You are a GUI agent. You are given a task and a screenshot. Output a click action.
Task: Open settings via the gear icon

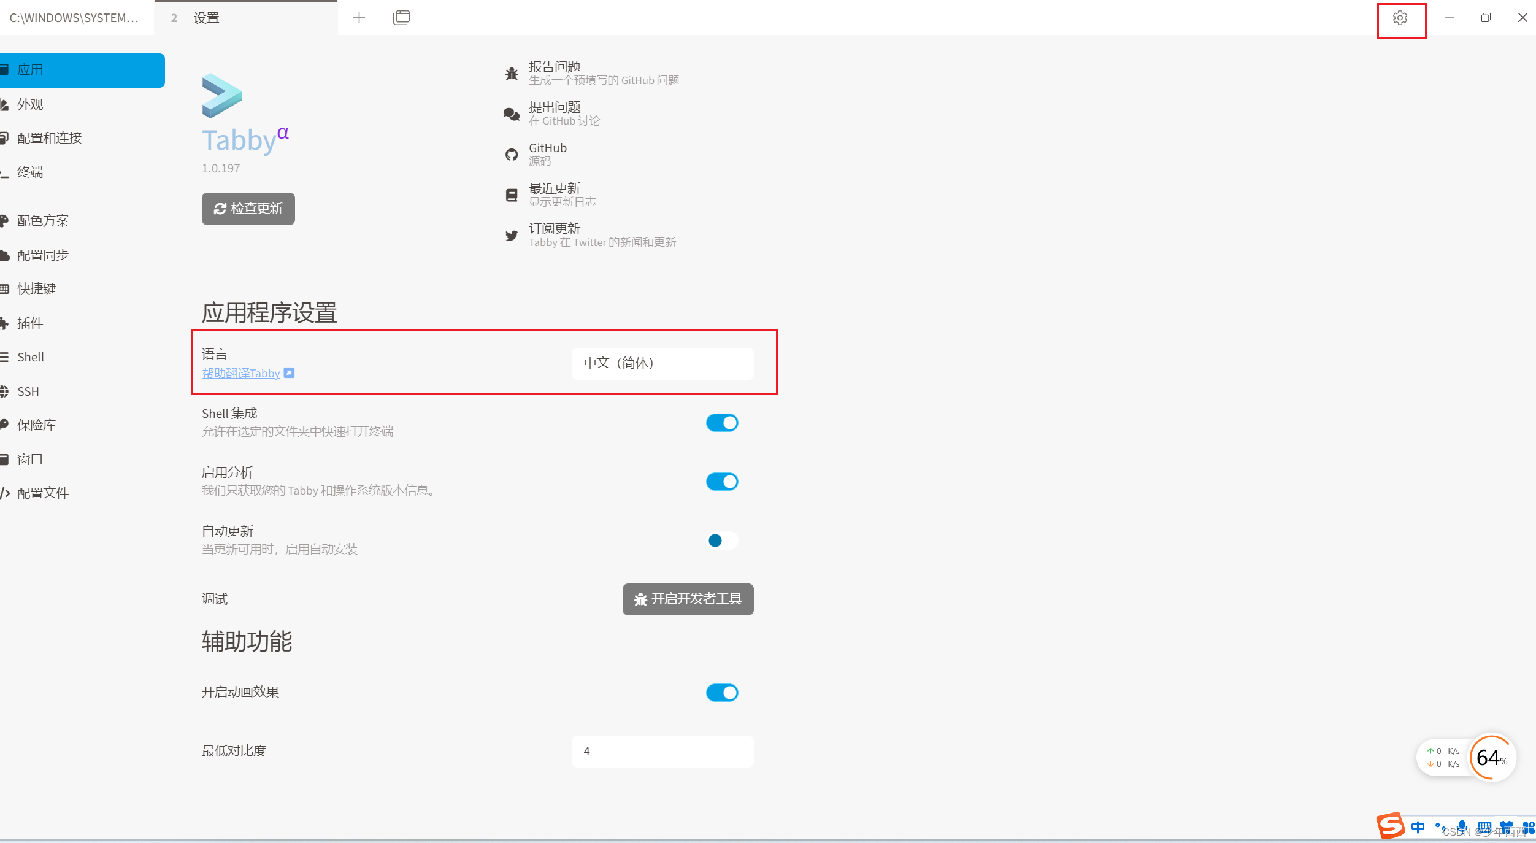point(1400,18)
